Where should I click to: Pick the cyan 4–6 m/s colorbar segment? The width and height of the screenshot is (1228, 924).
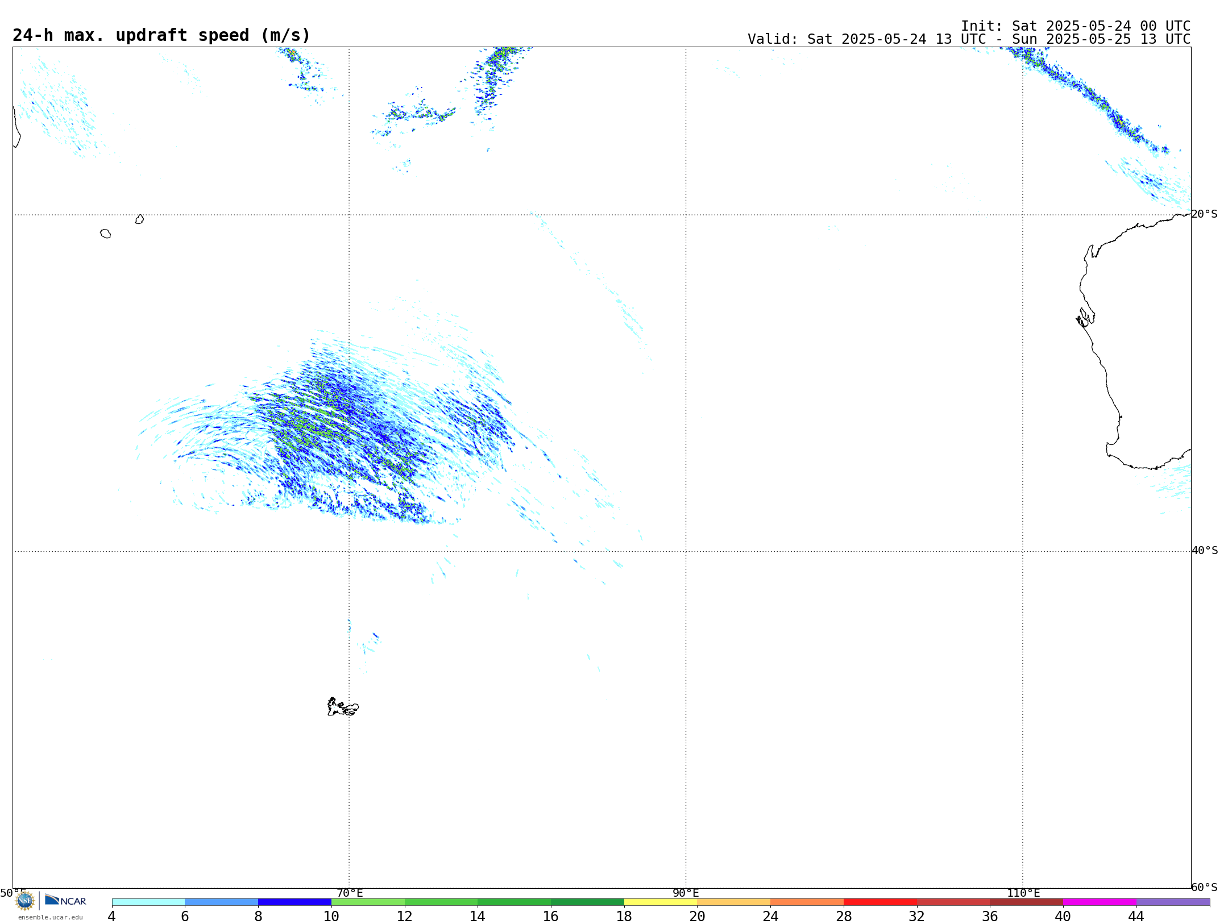point(148,902)
